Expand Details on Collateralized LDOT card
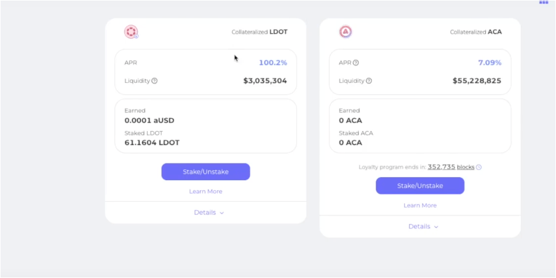The image size is (556, 278). tap(209, 213)
